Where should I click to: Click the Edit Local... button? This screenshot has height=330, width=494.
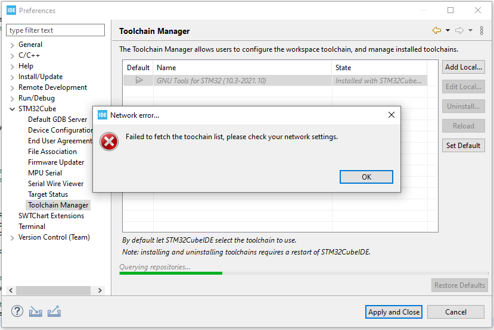(x=464, y=87)
